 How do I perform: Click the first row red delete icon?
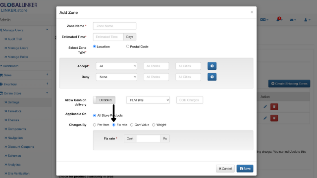point(274,107)
